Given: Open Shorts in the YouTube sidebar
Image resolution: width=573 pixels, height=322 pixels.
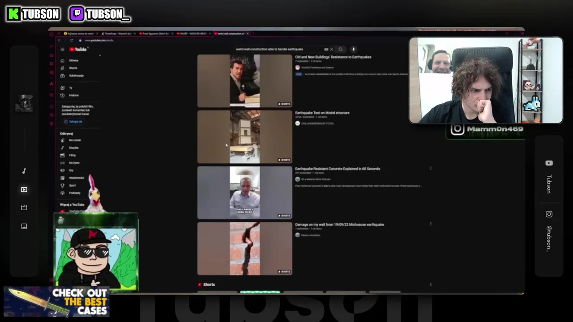Looking at the screenshot, I should pyautogui.click(x=70, y=68).
